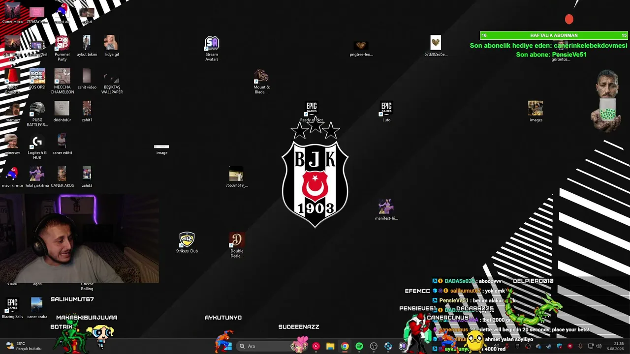Select the mavi kırmızı desktop file
Image resolution: width=630 pixels, height=354 pixels.
coord(12,177)
